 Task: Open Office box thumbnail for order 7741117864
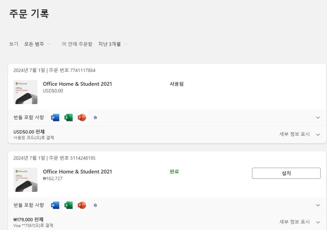[25, 92]
